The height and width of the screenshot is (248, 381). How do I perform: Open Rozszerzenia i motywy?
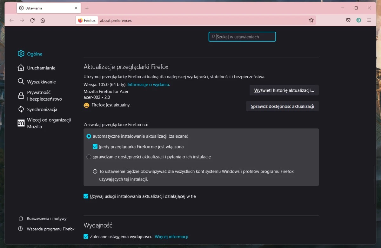pos(47,218)
